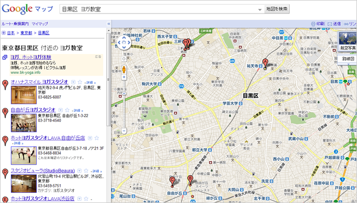The height and width of the screenshot is (203, 357).
Task: Click the zoom level slider track
Action: click(x=124, y=104)
